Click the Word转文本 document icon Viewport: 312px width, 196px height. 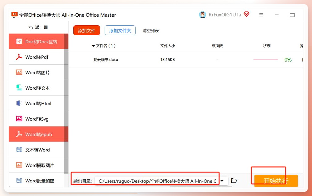tap(19, 88)
